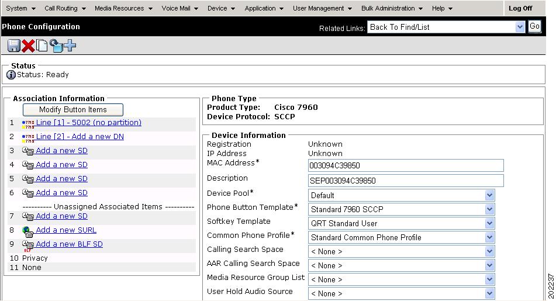The height and width of the screenshot is (301, 556).
Task: Click the speed dial icon in row 5
Action: [x=28, y=179]
